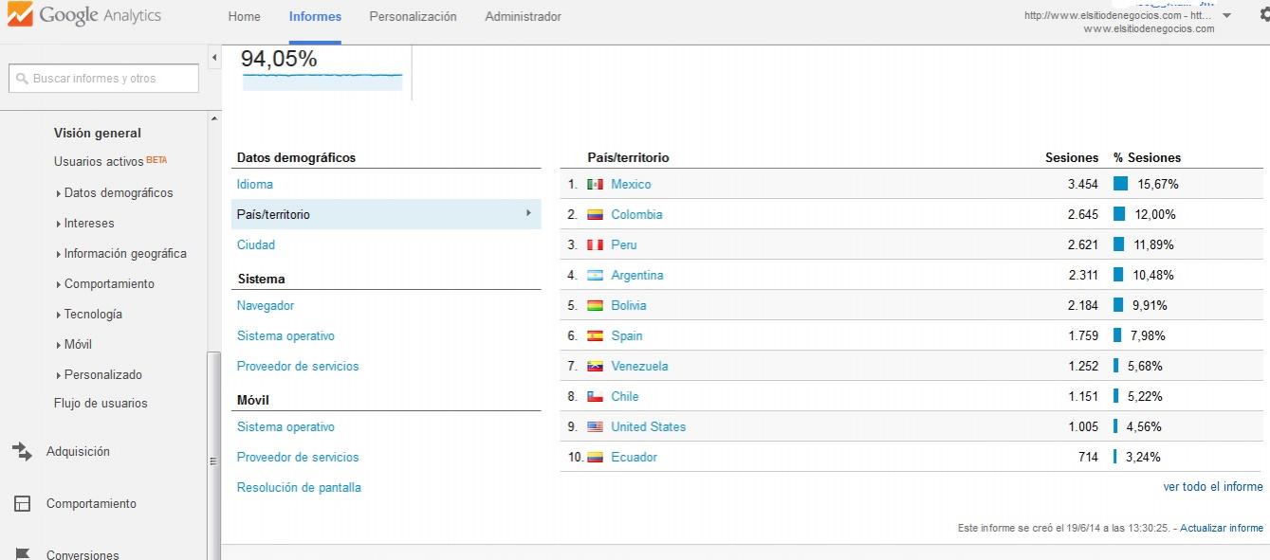
Task: Click the Google Analytics logo
Action: 83,16
